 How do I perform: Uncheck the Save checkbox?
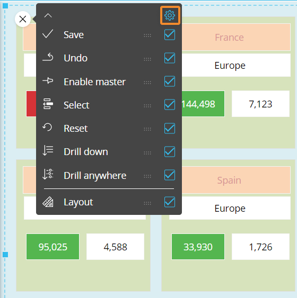coord(170,35)
